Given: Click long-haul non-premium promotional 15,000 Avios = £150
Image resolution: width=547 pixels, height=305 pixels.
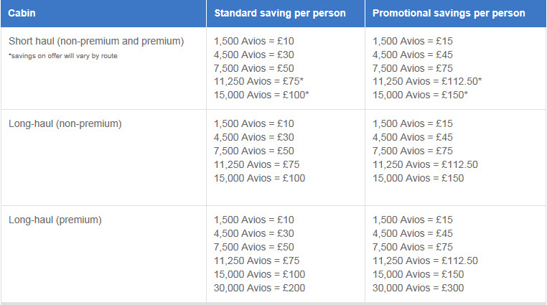Looking at the screenshot, I should [x=418, y=178].
